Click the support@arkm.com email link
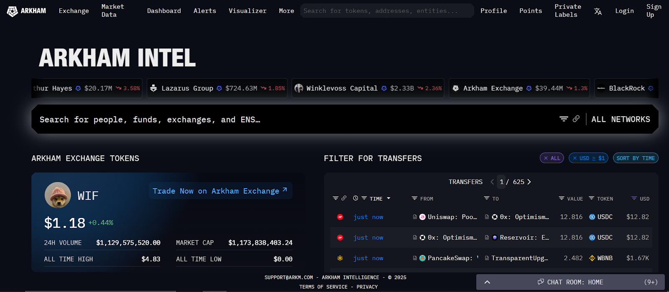This screenshot has width=669, height=292. pos(289,277)
